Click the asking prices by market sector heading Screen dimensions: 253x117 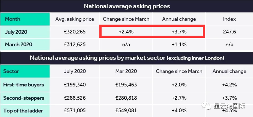point(127,58)
